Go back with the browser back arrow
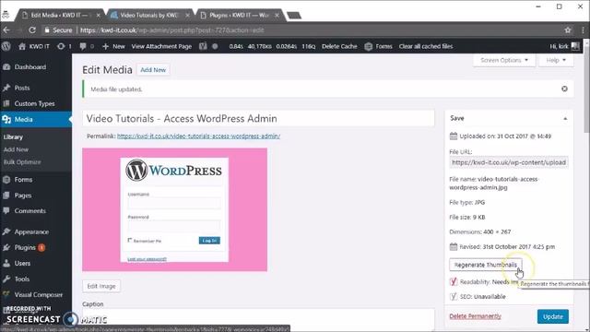Viewport: 590px width, 332px height. click(x=6, y=30)
